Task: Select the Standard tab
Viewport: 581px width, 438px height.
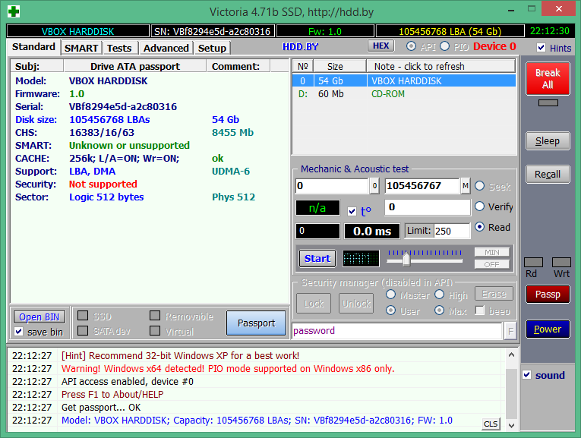Action: [33, 47]
